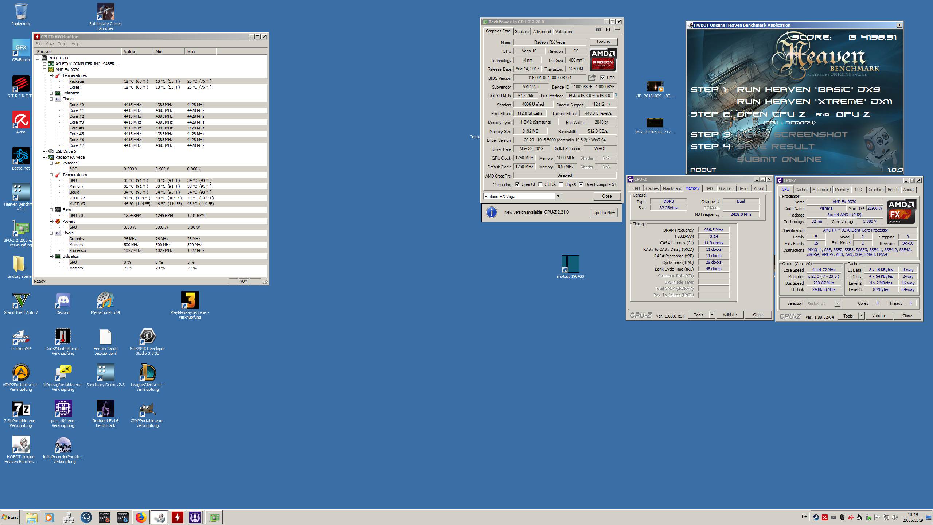Toggle the PhysX checkbox in GPU-Z
This screenshot has width=933, height=525.
[561, 184]
